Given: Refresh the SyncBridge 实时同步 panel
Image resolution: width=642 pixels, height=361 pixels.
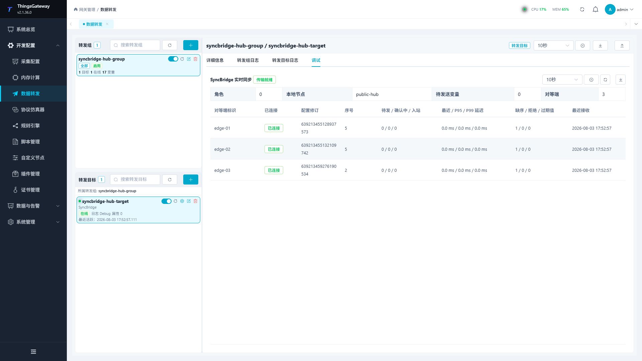Looking at the screenshot, I should click(x=605, y=80).
